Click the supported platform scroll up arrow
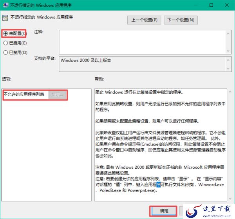Image resolution: width=235 pixels, height=219 pixels. (x=228, y=60)
